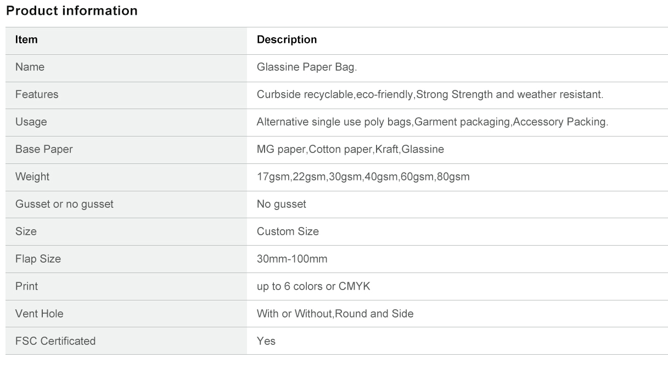Image resolution: width=668 pixels, height=369 pixels.
Task: Click the "MG paper,Cotton paper,Kraft,Glassine" text
Action: (x=350, y=149)
